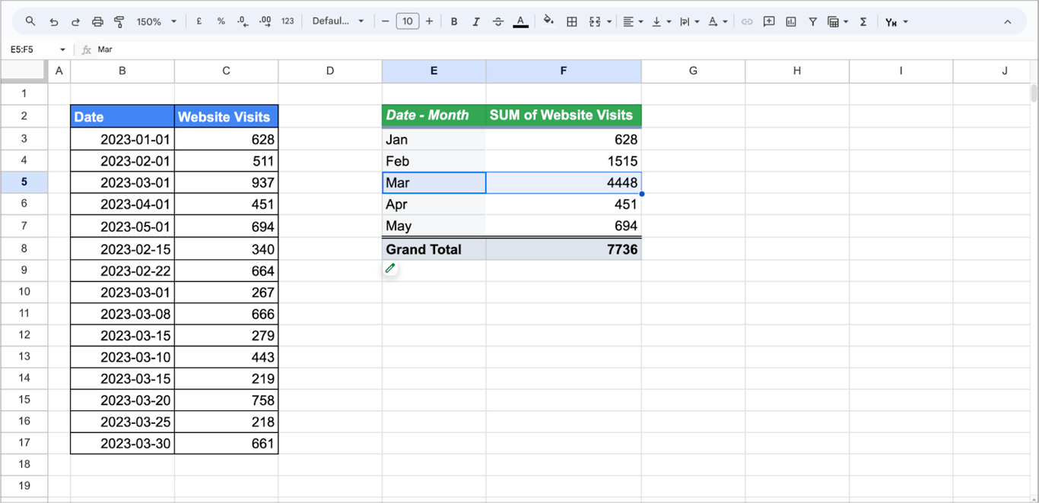This screenshot has width=1039, height=503.
Task: Select date cell 2023-03-30
Action: [x=122, y=444]
